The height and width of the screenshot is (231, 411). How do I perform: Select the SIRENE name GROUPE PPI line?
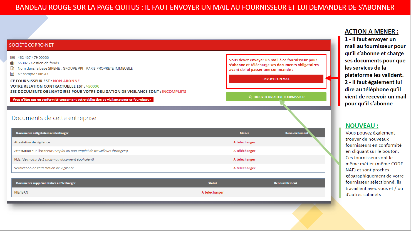point(75,68)
